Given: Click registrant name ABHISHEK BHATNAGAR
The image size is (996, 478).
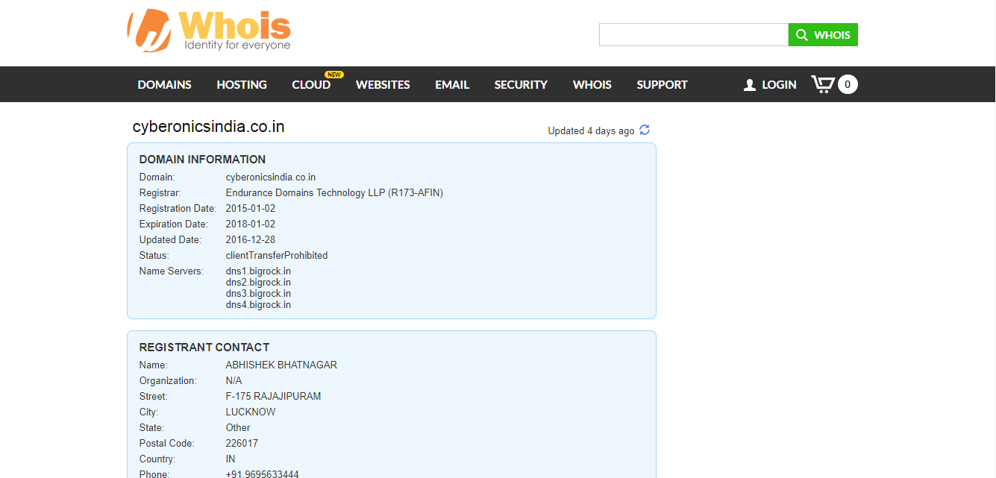Looking at the screenshot, I should (x=281, y=365).
